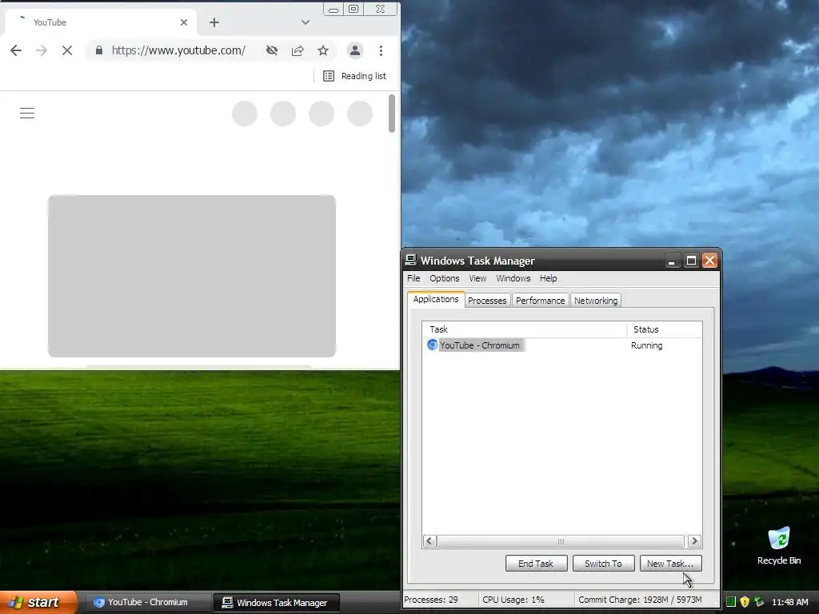This screenshot has width=819, height=614.
Task: Select the Recycle Bin desktop icon
Action: [x=779, y=546]
